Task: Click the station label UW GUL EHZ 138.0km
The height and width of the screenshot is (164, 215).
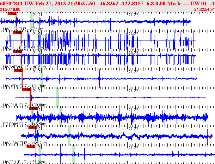Action: click(x=25, y=105)
